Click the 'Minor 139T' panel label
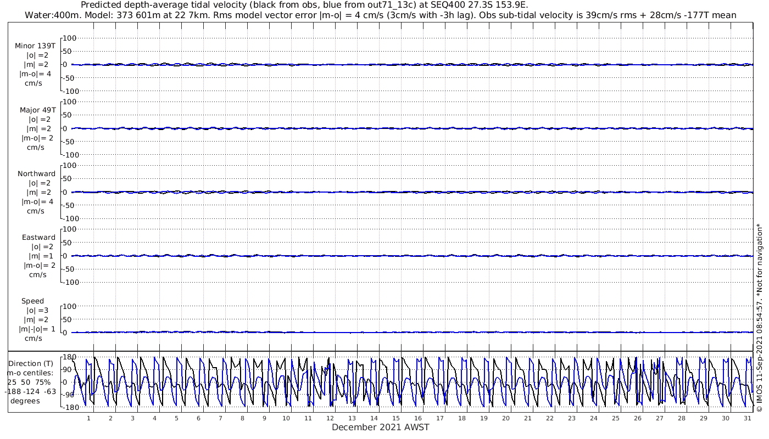This screenshot has width=769, height=439. (x=35, y=46)
